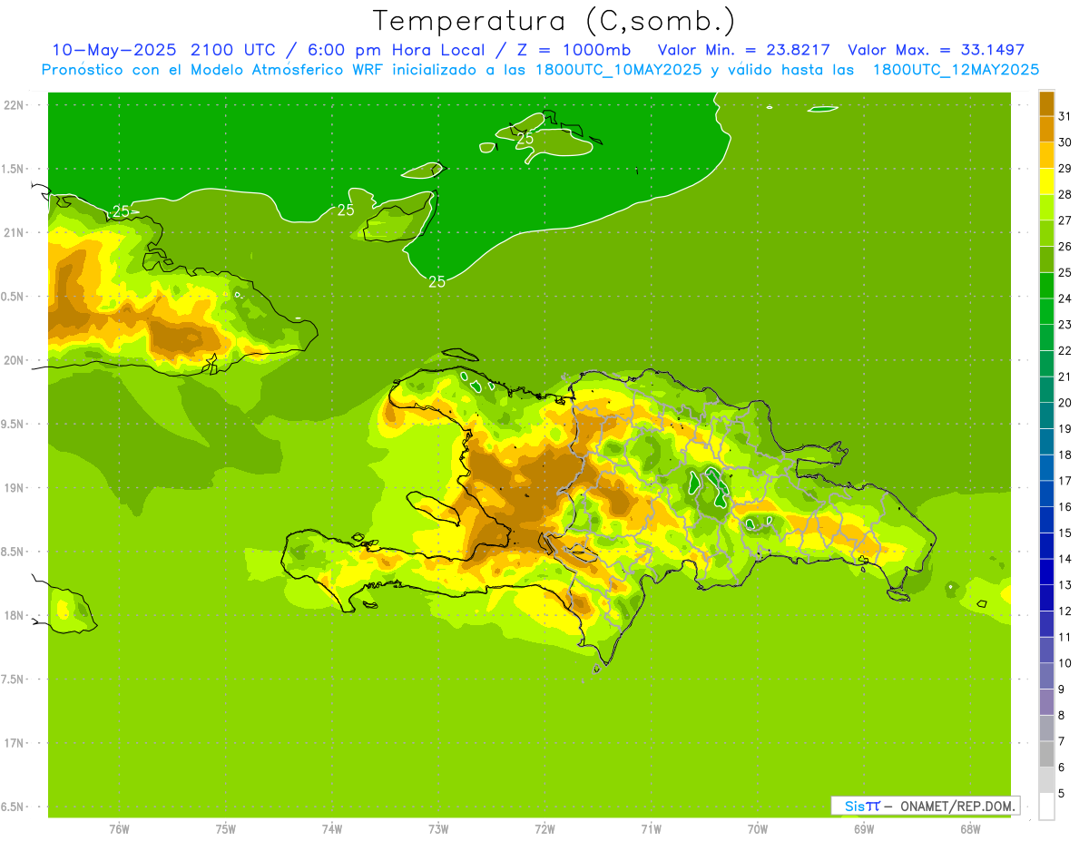1089x841 pixels.
Task: Click the pressure level "Z = 1000mb"
Action: coord(573,50)
